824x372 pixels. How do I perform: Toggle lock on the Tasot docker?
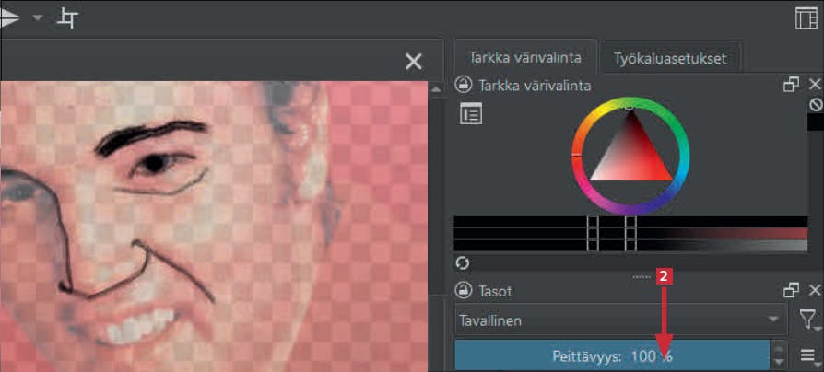463,290
